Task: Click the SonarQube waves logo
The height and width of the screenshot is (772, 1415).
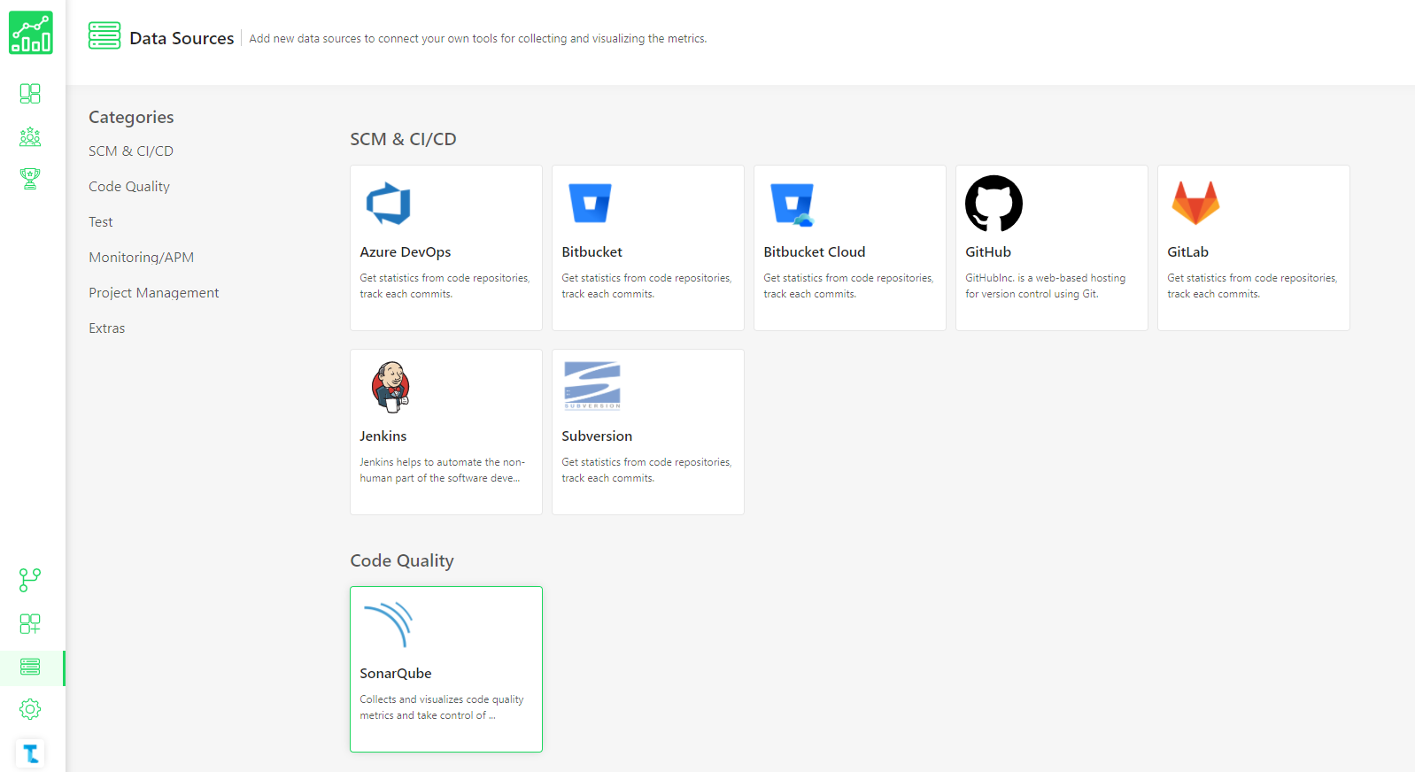Action: (389, 624)
